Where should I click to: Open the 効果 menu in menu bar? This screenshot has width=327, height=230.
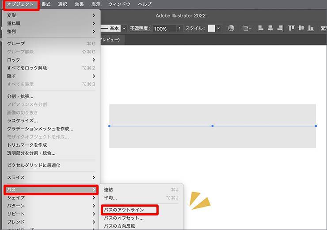click(79, 4)
